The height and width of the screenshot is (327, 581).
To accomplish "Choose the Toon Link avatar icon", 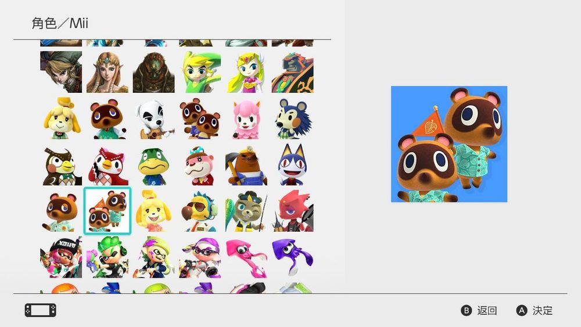I will tap(200, 72).
